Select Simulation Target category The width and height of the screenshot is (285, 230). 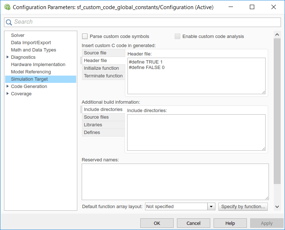41,79
